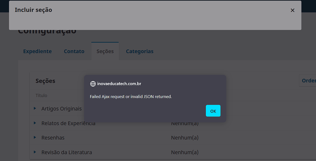
Task: Click the Incluir seção modal title
Action: click(33, 10)
